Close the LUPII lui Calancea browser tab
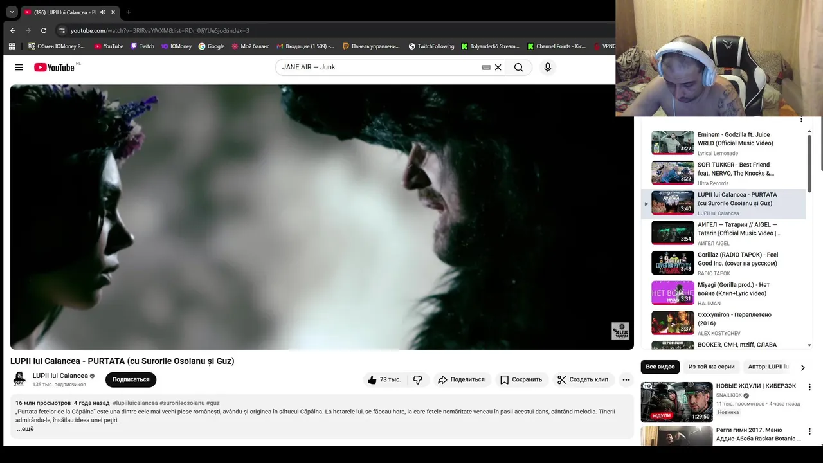Image resolution: width=823 pixels, height=463 pixels. (113, 12)
